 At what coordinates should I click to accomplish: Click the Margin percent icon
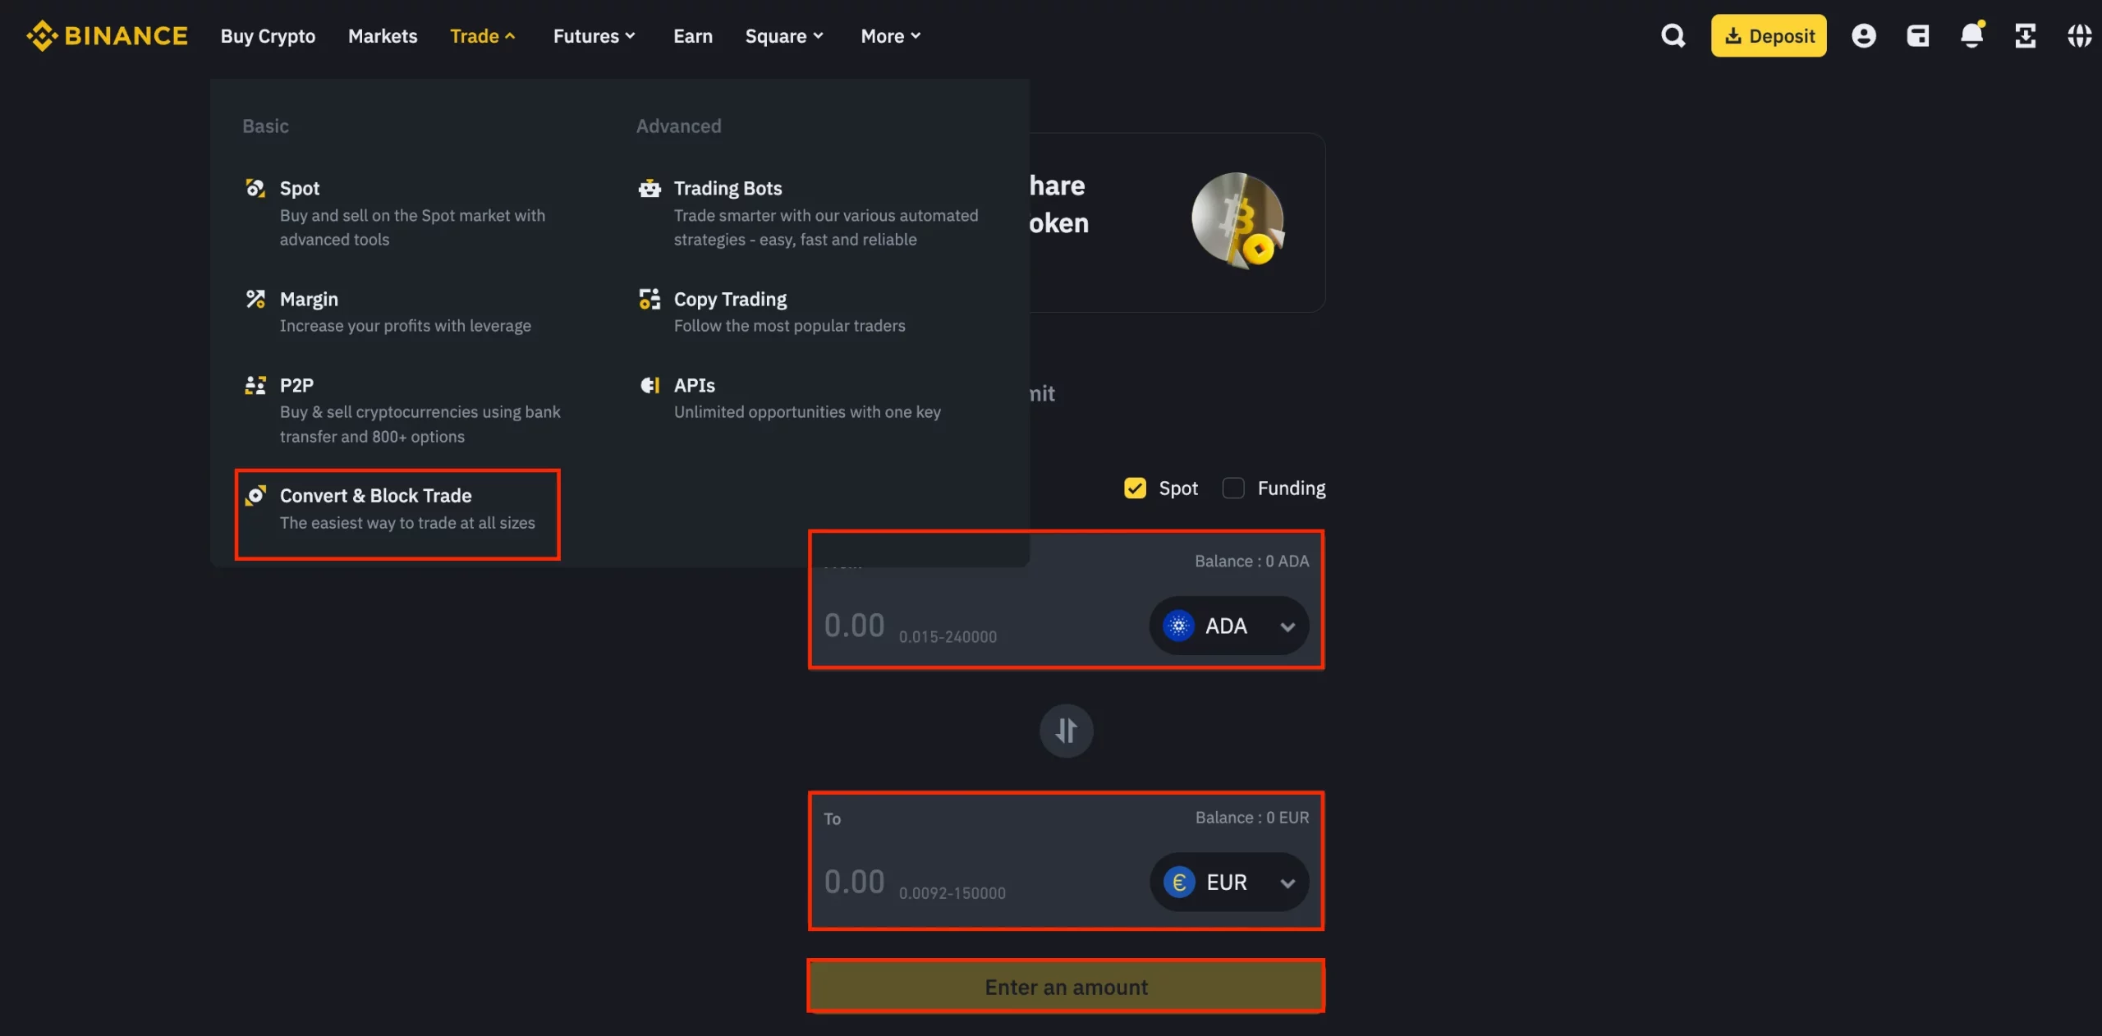[x=255, y=299]
